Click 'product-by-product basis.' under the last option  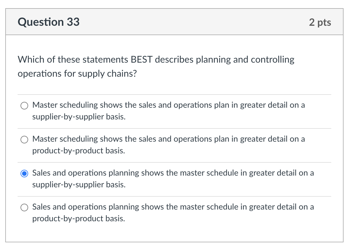tap(78, 219)
